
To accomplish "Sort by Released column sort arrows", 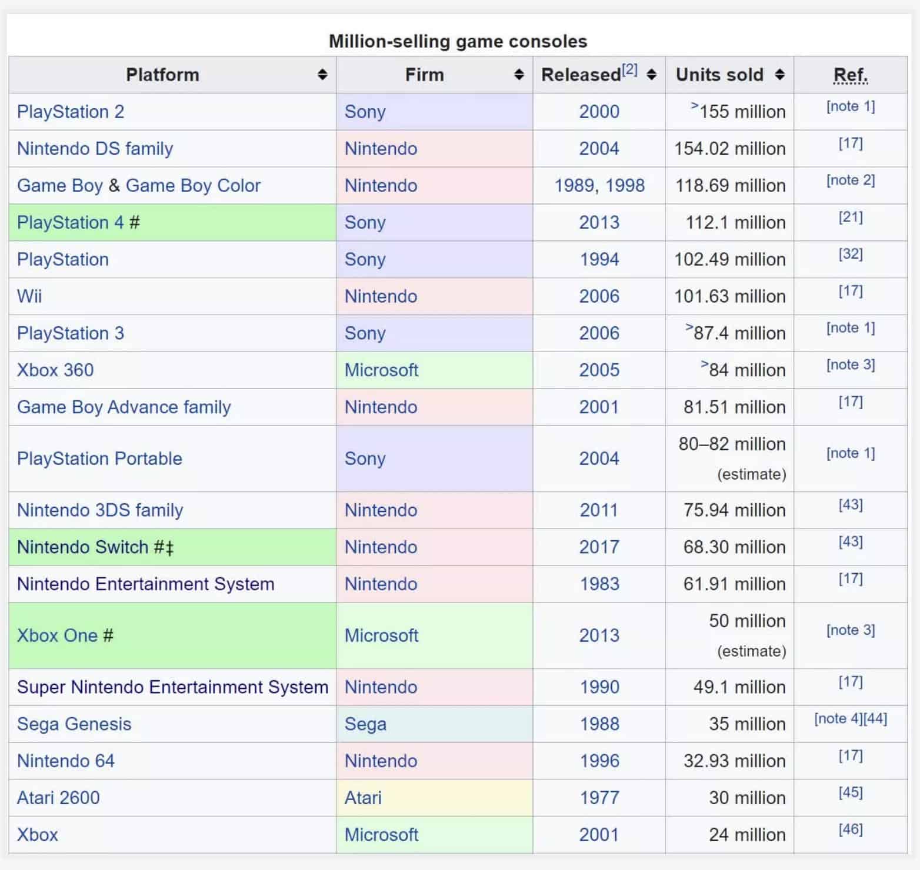I will (651, 75).
